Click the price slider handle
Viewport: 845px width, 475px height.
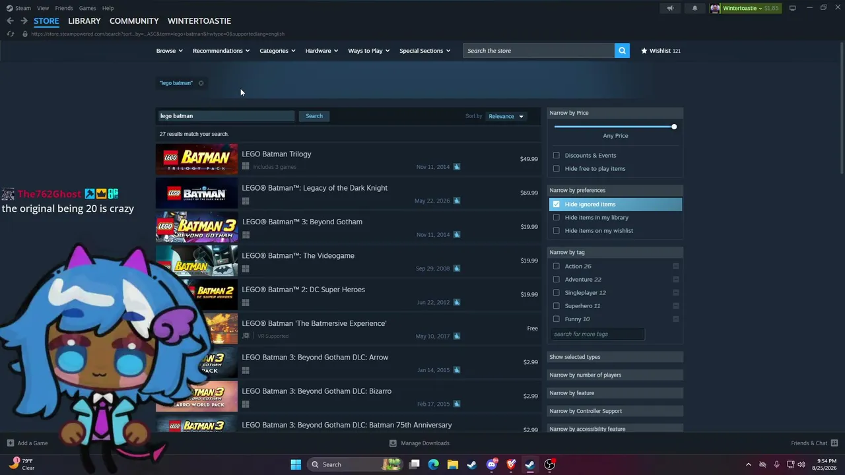(x=674, y=127)
